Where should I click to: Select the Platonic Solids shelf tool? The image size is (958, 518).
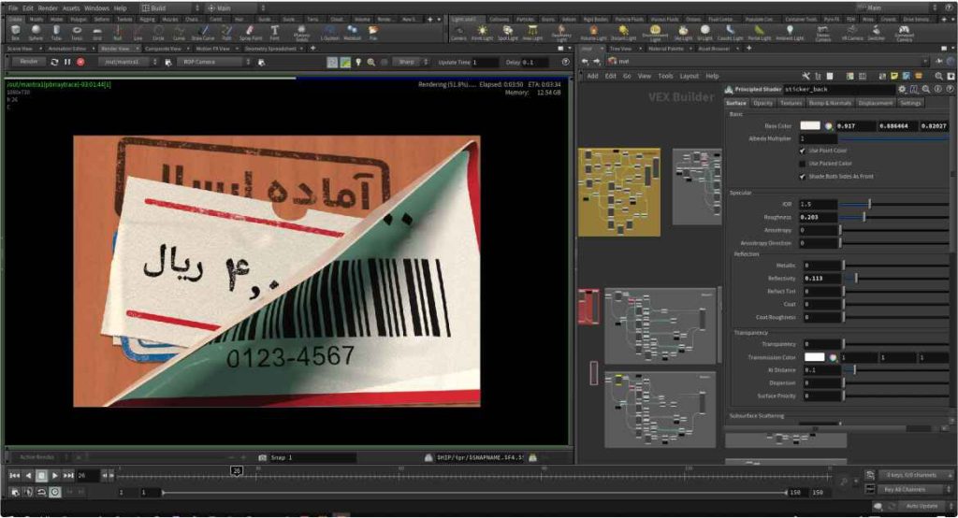[x=301, y=33]
